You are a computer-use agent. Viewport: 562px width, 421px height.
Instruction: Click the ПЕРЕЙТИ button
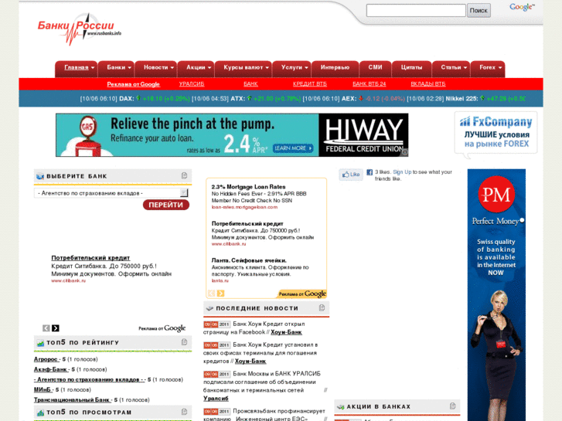pyautogui.click(x=166, y=205)
